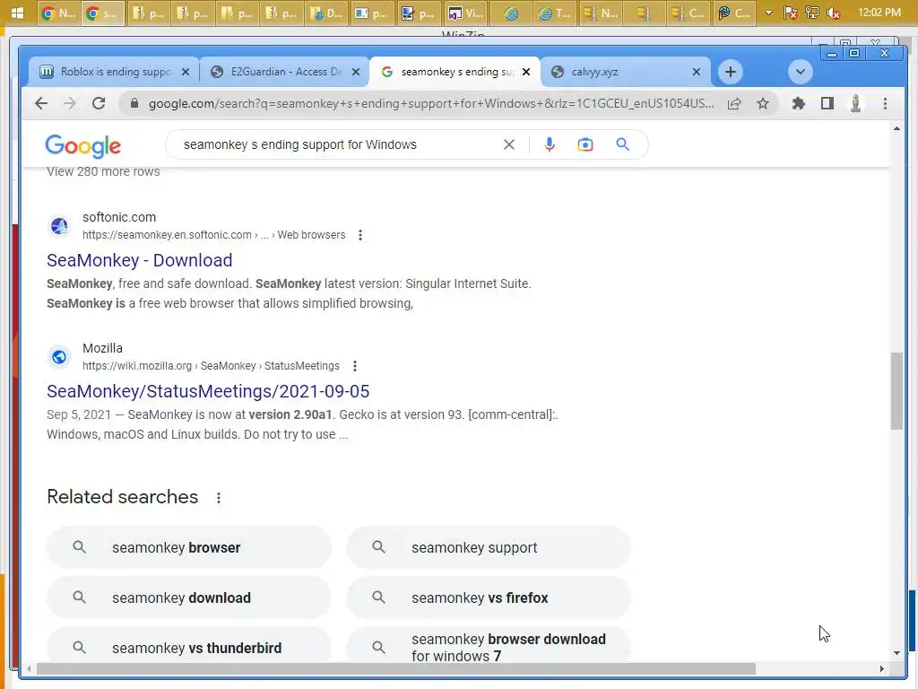Search related 'seamonkey support'
Screen dimensions: 918x689
[x=489, y=548]
